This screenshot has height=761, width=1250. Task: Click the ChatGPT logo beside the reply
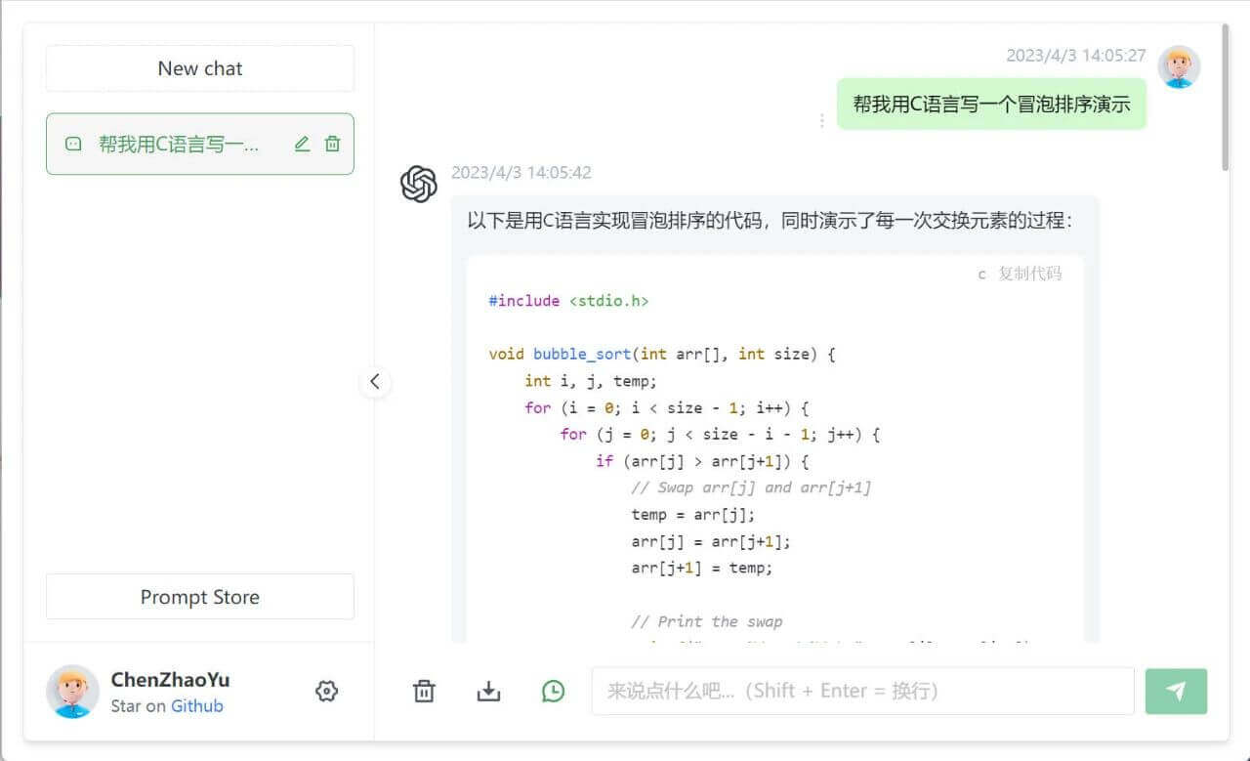tap(419, 184)
